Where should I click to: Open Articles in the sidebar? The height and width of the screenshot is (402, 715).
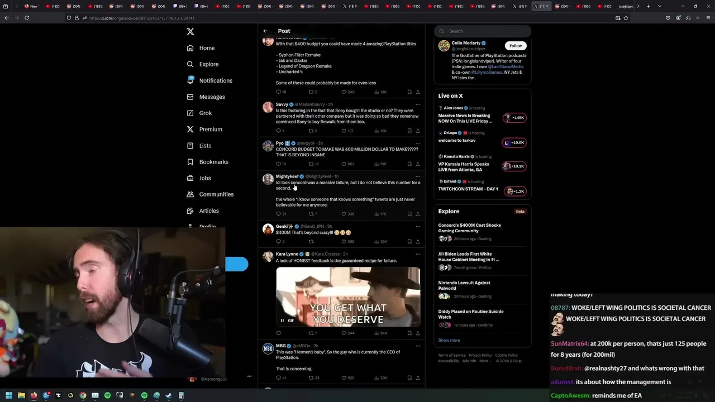click(x=203, y=210)
